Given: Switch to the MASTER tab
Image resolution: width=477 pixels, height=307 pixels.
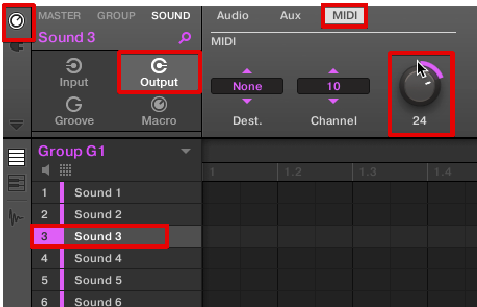Looking at the screenshot, I should (x=59, y=16).
